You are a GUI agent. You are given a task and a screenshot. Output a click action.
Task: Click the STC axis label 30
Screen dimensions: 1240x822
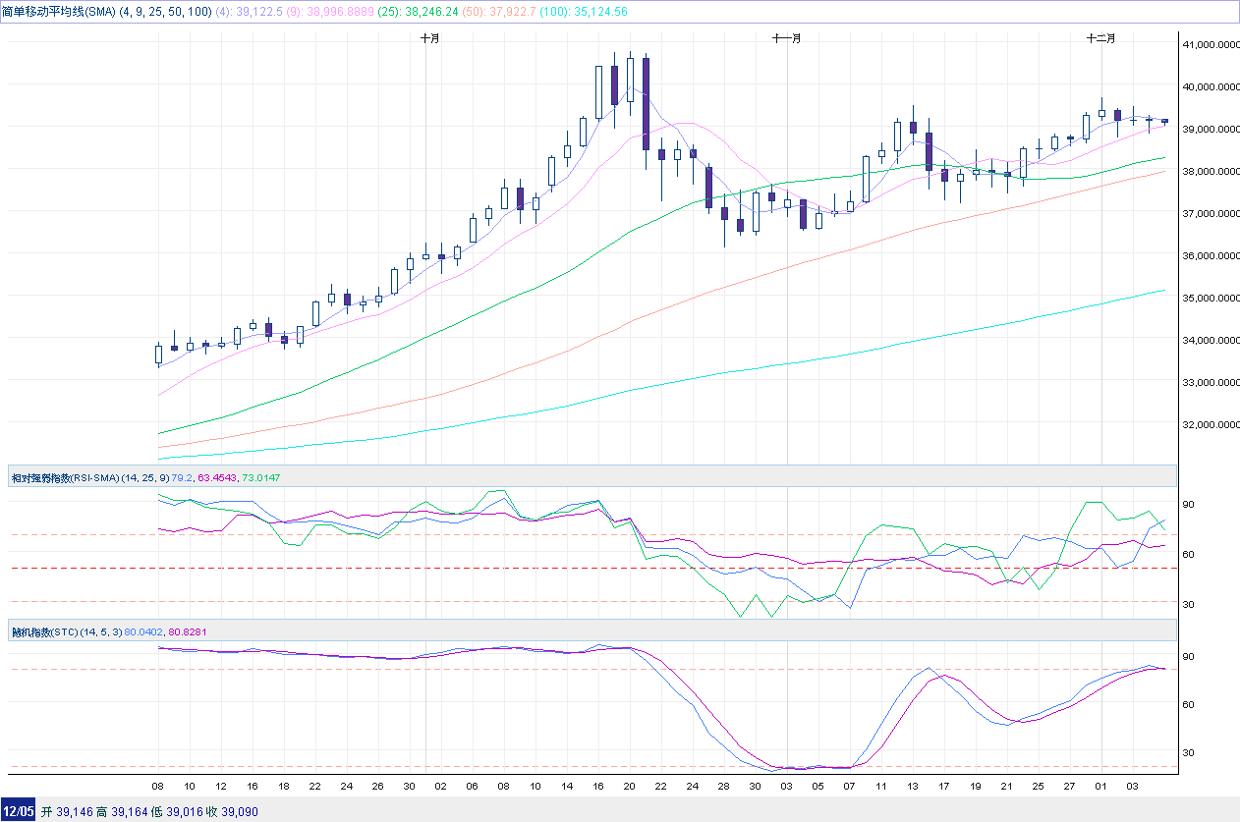pyautogui.click(x=1188, y=752)
